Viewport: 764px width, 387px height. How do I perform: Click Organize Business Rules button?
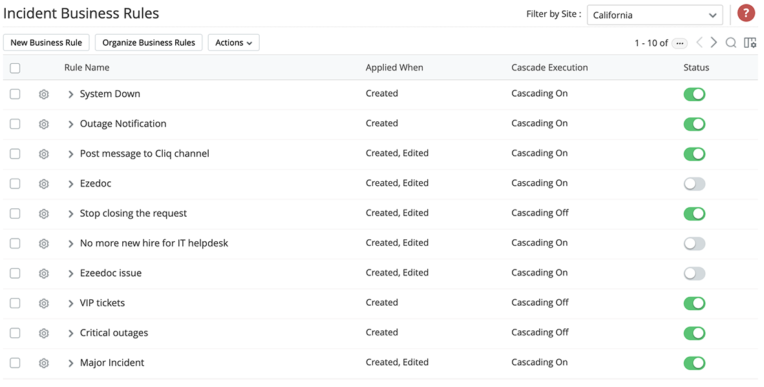[x=149, y=43]
